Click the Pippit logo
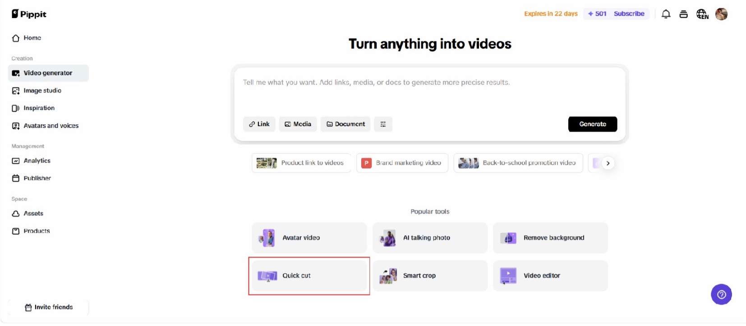 tap(29, 14)
